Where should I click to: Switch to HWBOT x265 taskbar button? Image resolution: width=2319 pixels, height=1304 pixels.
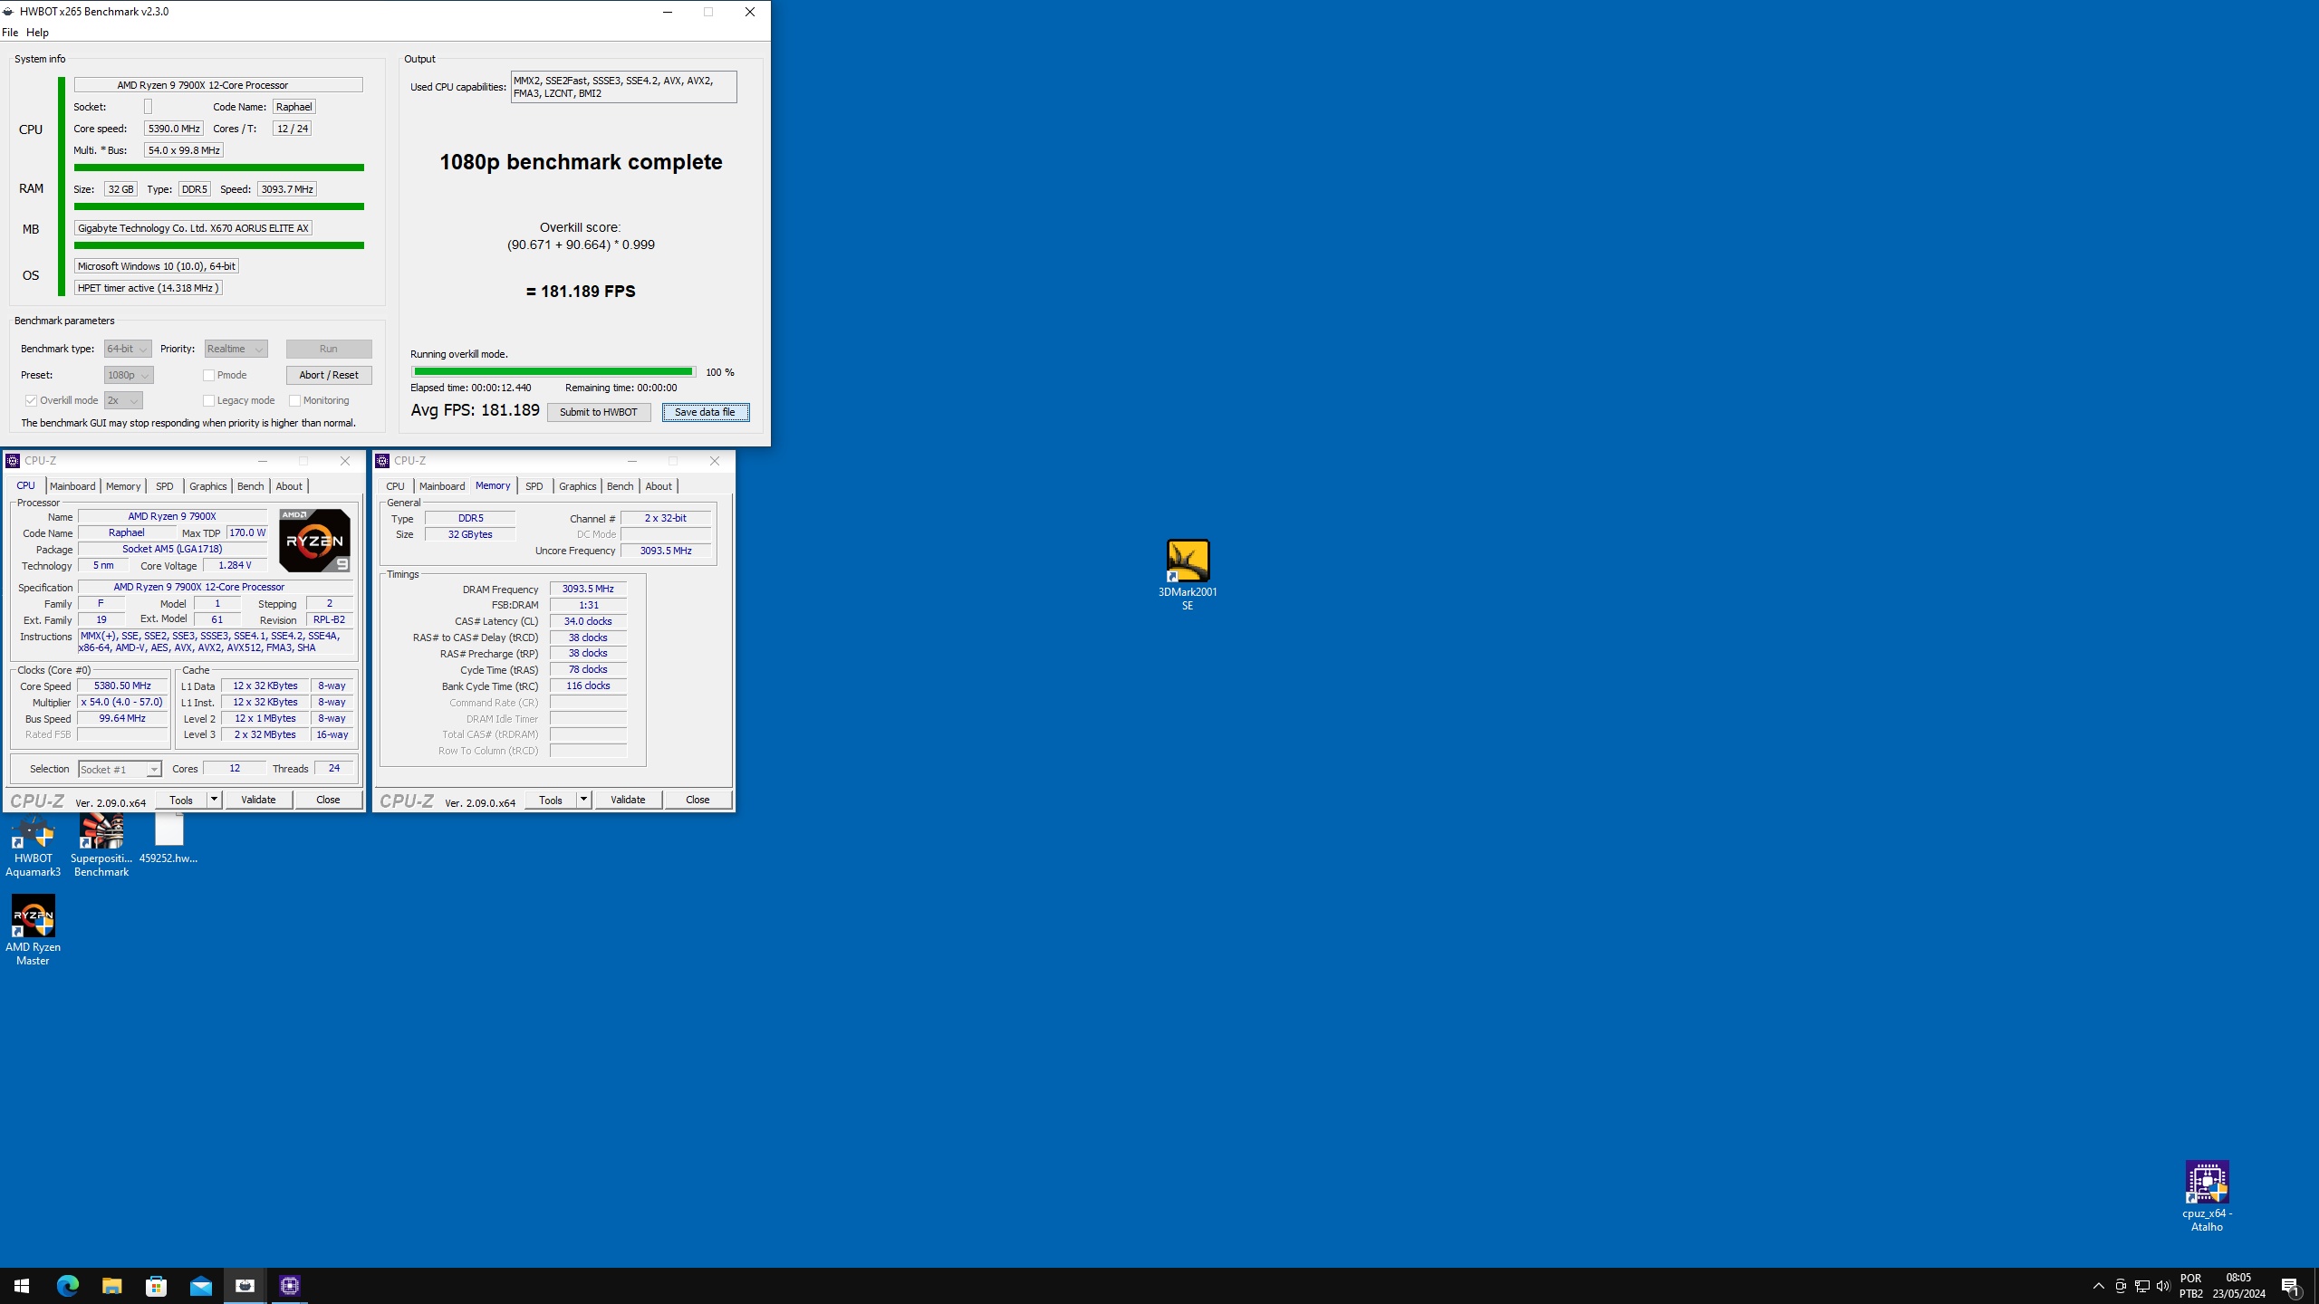point(245,1285)
